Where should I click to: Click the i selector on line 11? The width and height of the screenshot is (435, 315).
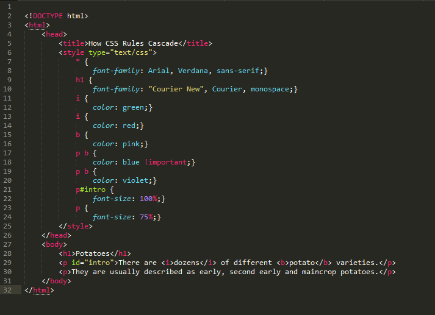point(78,98)
